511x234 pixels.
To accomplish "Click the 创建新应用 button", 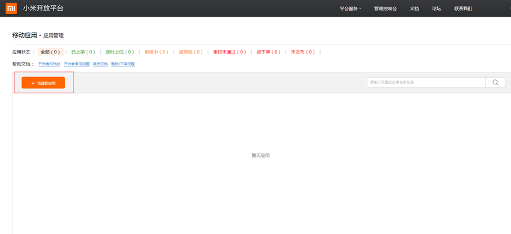I will point(43,83).
